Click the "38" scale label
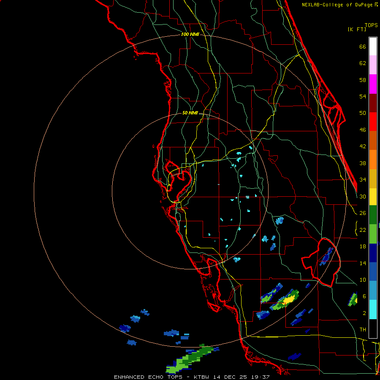Image resolution: width=380 pixels, height=380 pixels. point(363,163)
